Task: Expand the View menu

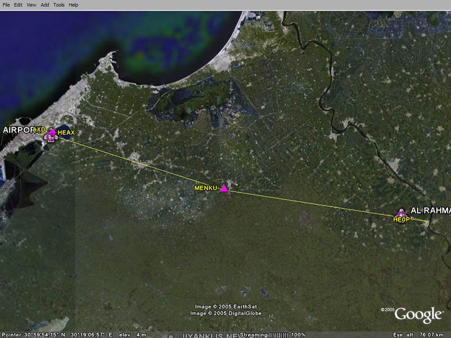Action: pyautogui.click(x=31, y=5)
